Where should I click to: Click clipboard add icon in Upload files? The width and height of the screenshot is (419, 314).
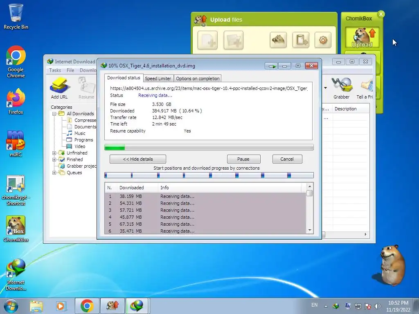pyautogui.click(x=301, y=40)
